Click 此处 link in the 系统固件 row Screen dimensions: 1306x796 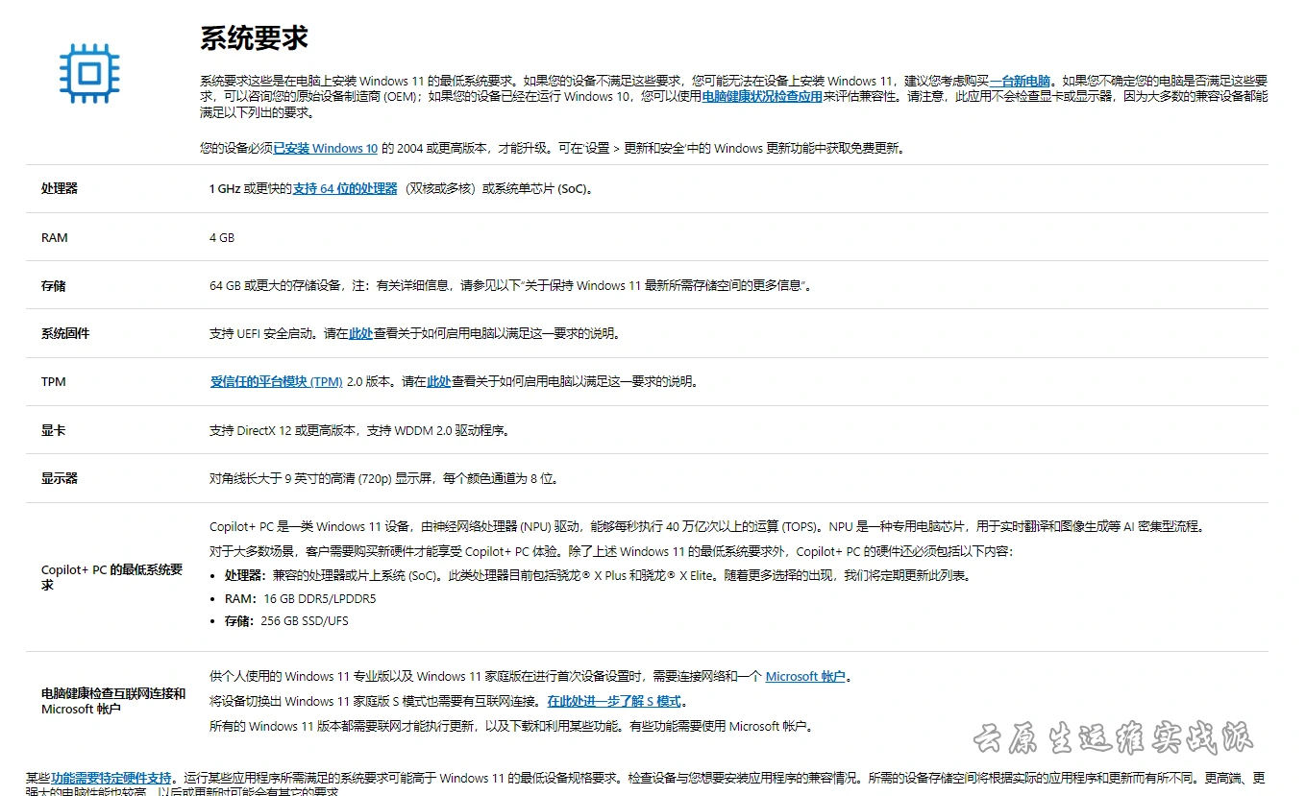point(360,333)
